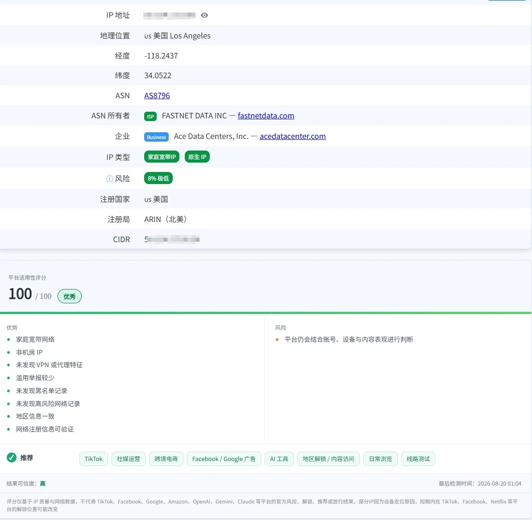This screenshot has height=520, width=532.
Task: Click the 家庭宽带IP type badge
Action: (x=162, y=157)
